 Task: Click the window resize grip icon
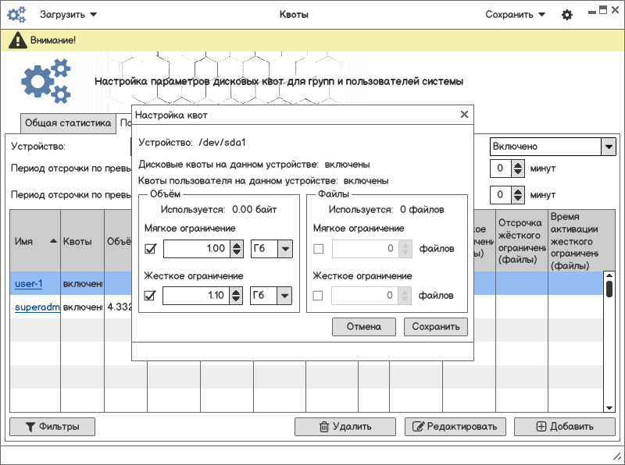click(617, 456)
